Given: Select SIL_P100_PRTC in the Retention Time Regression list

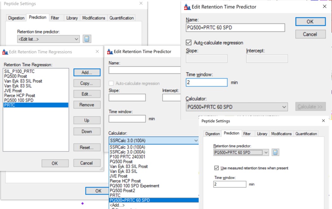Looking at the screenshot, I should click(x=19, y=71).
